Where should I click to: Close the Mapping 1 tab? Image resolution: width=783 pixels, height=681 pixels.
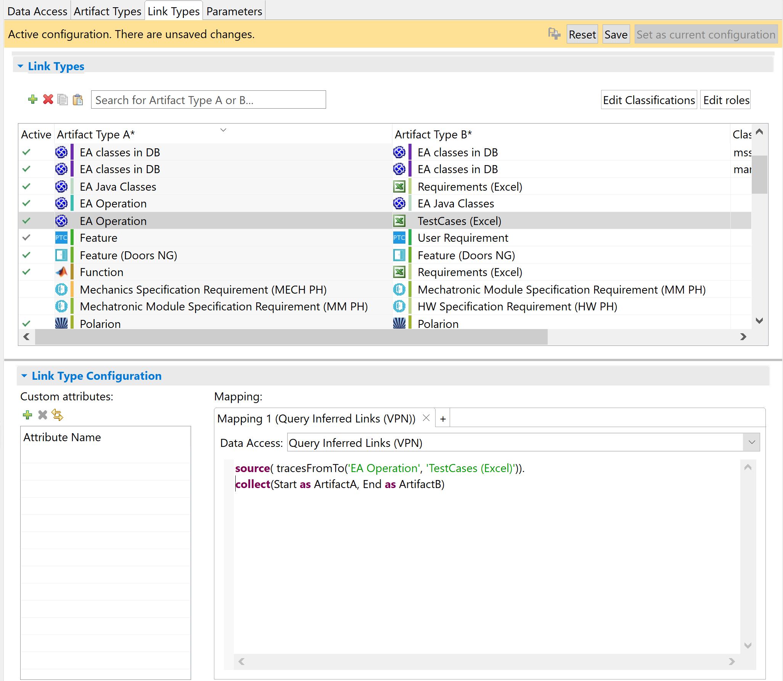click(x=426, y=418)
